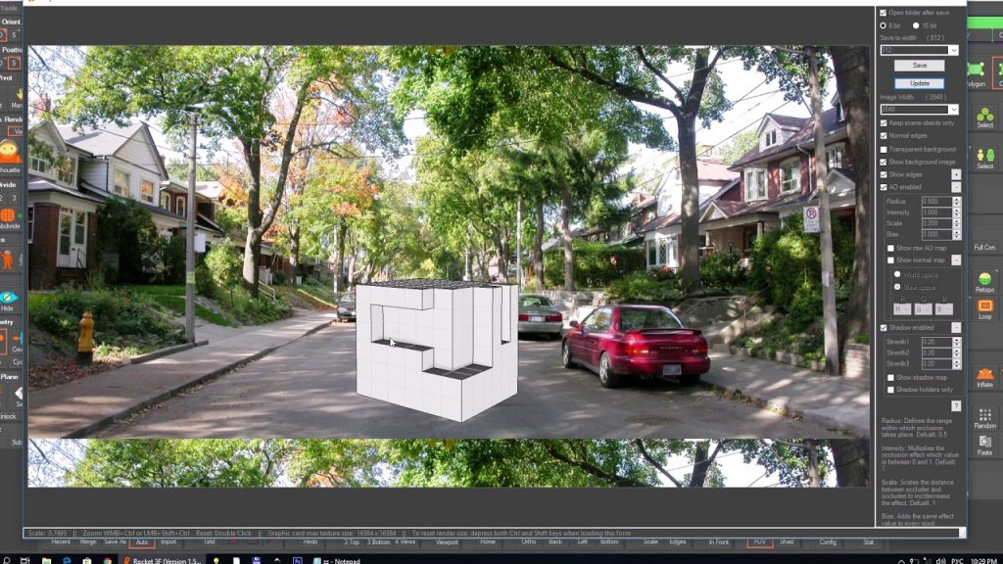Uncheck Show background image
The height and width of the screenshot is (564, 1003).
884,164
